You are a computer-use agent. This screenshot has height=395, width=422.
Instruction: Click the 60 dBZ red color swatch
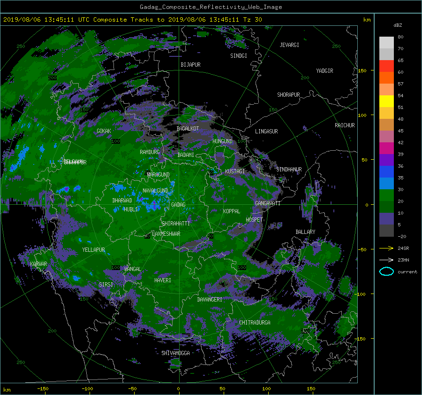coord(386,66)
